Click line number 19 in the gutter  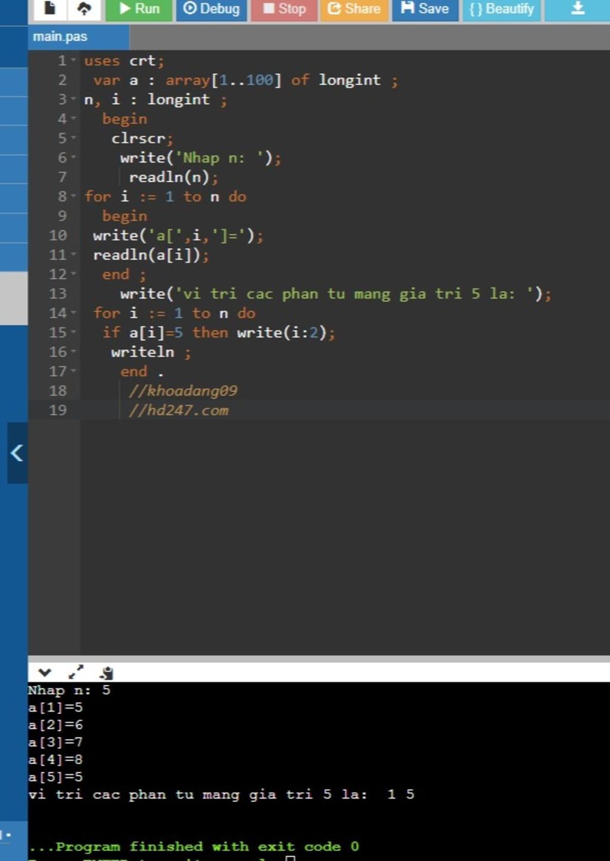pos(58,410)
